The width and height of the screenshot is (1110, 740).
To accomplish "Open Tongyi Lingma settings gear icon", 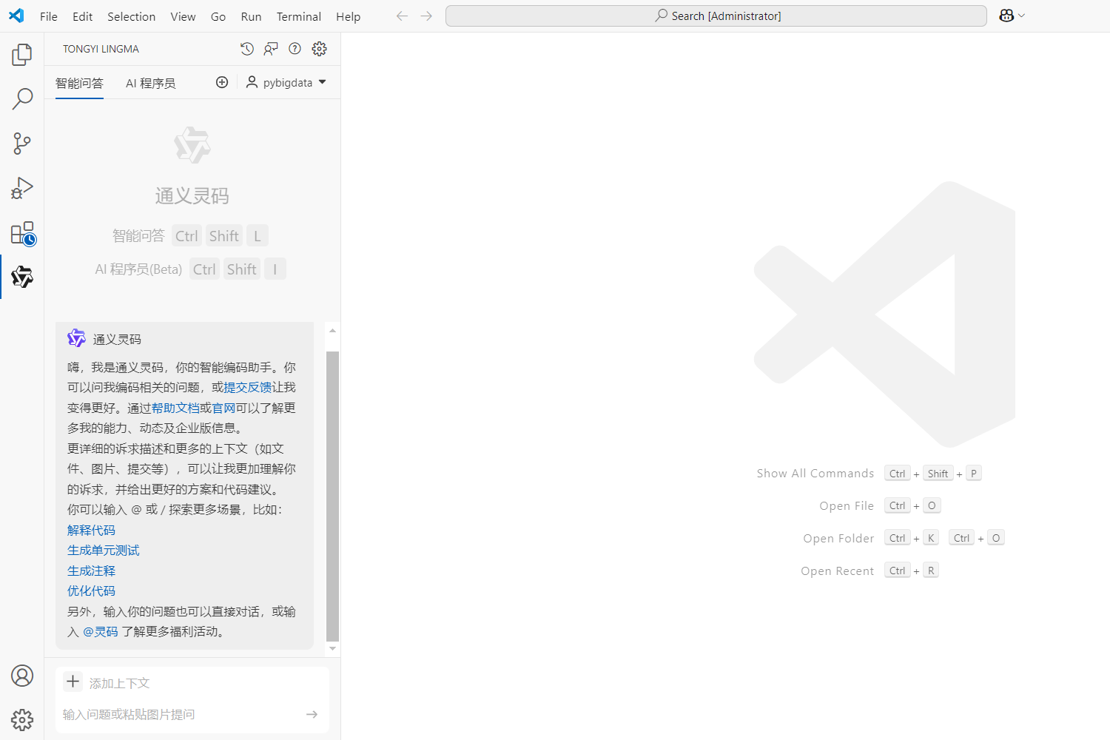I will tap(319, 49).
